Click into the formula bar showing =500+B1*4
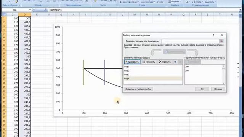244x137 pixels. click(x=143, y=10)
